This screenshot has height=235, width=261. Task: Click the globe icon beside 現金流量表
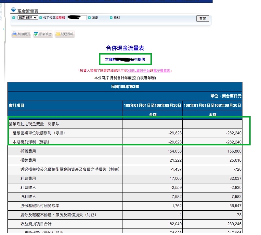pyautogui.click(x=13, y=10)
